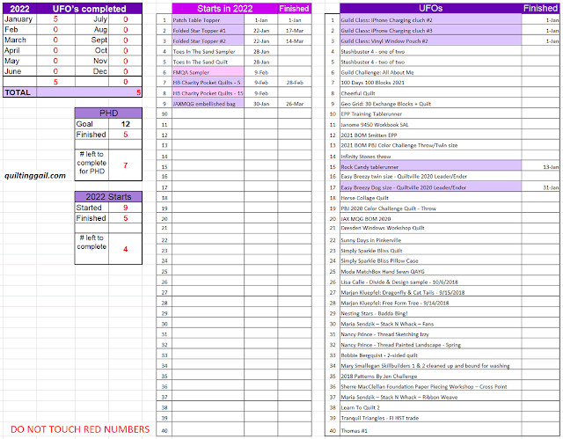Select "Tranquil Triangles - FI HST trade" cell
Viewport: 563px width, 439px height.
[x=430, y=418]
